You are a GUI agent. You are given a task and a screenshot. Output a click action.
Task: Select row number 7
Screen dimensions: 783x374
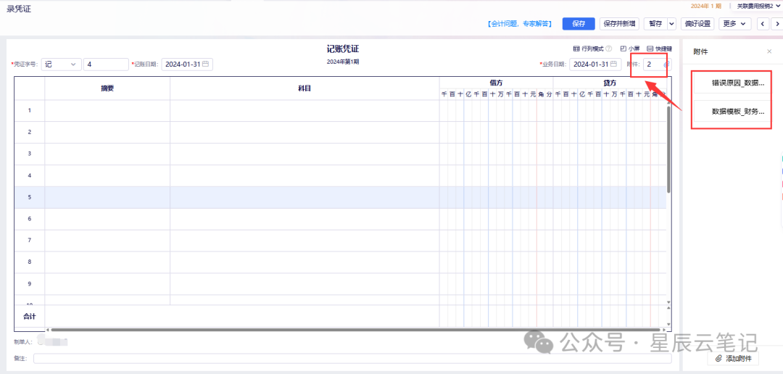30,240
